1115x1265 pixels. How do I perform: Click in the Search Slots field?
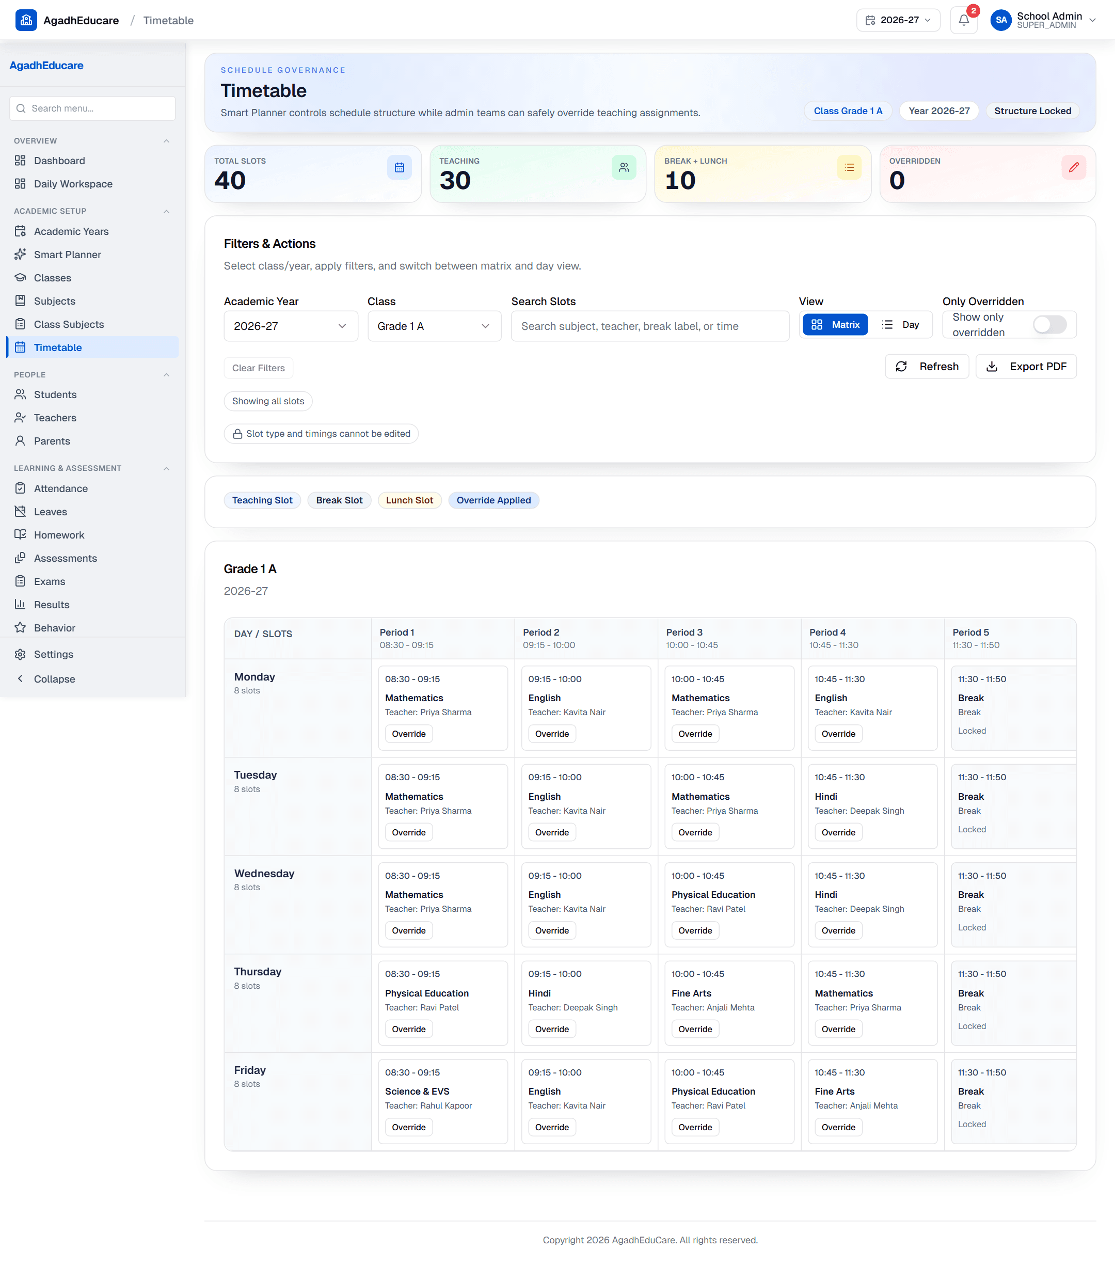[650, 326]
